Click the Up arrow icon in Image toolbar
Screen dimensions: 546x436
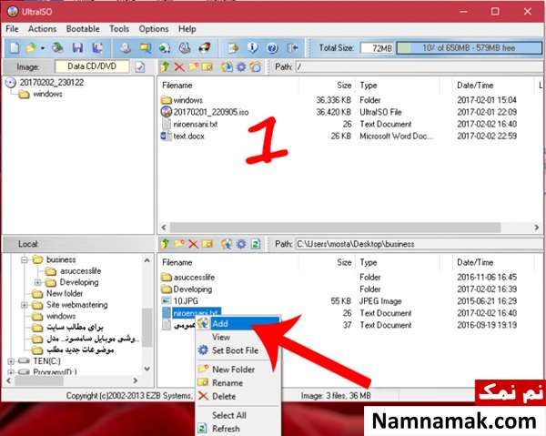click(165, 66)
